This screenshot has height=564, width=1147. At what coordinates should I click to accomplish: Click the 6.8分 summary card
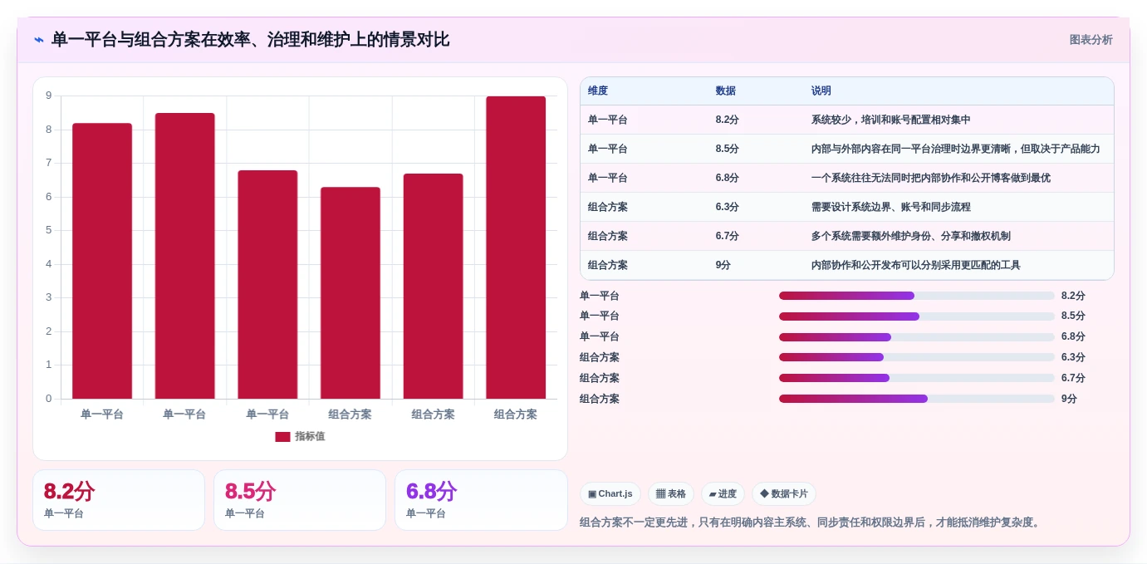pyautogui.click(x=481, y=500)
